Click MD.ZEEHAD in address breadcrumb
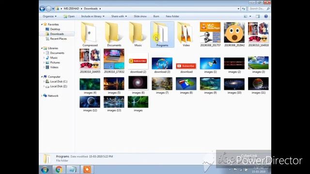The image size is (310, 174). tap(71, 9)
